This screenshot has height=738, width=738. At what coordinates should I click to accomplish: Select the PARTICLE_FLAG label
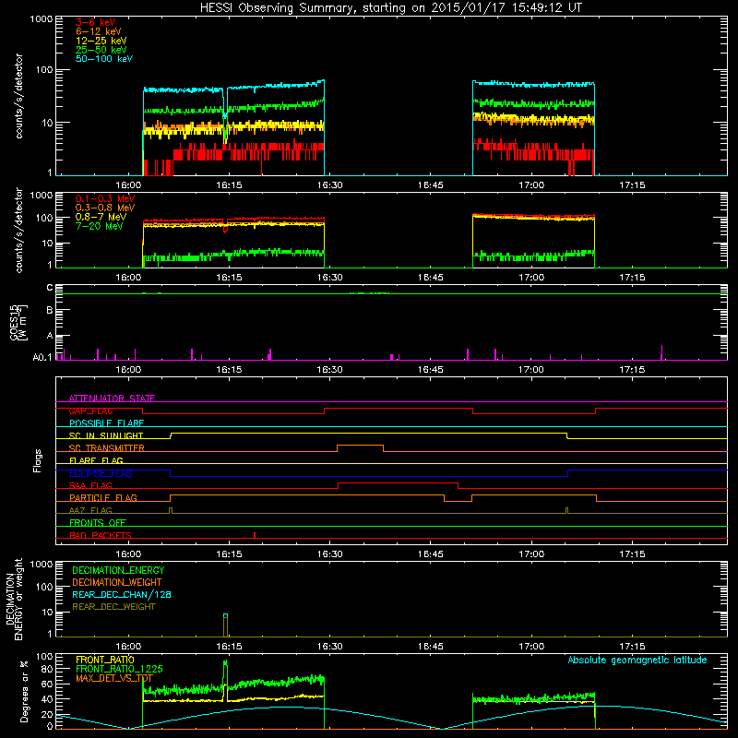pyautogui.click(x=103, y=498)
